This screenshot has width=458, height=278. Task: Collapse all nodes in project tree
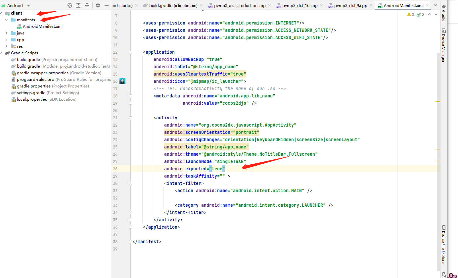87,5
